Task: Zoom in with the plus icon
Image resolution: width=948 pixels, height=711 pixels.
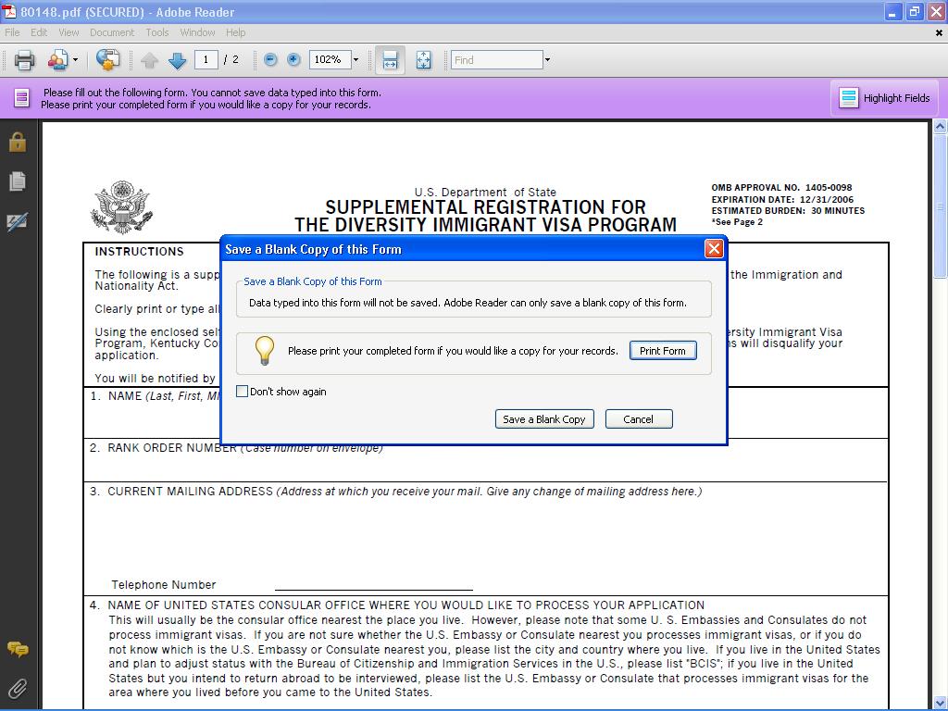Action: point(293,59)
